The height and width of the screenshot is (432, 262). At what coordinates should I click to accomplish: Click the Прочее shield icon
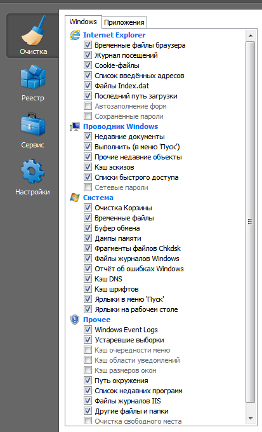click(x=75, y=320)
